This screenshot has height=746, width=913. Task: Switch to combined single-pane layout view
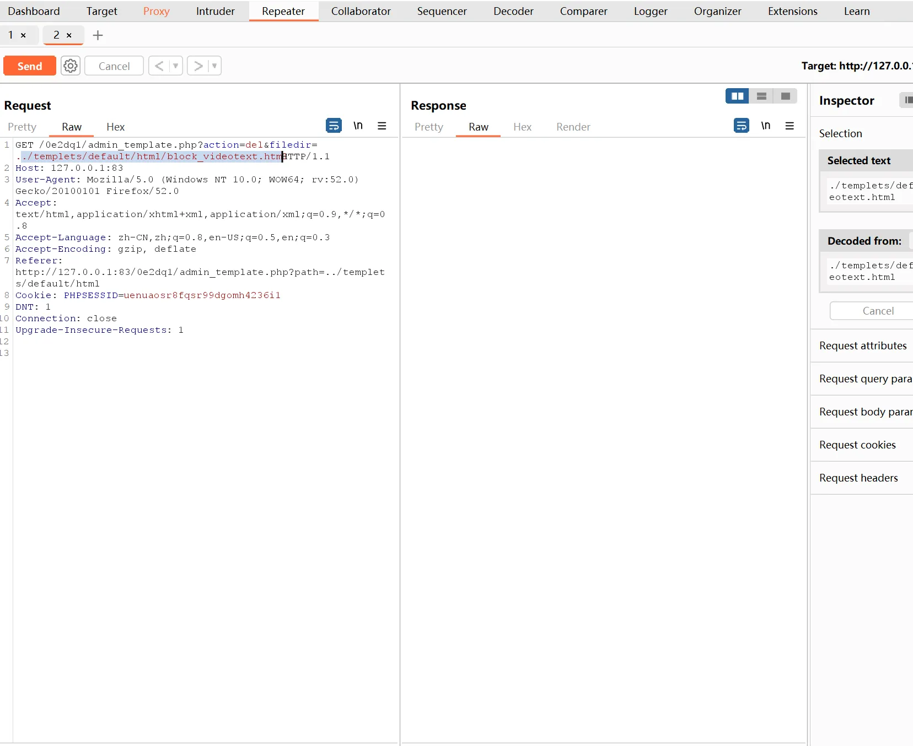tap(785, 96)
